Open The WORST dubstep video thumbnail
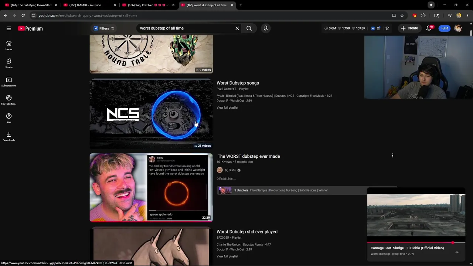The height and width of the screenshot is (266, 473). point(151,187)
